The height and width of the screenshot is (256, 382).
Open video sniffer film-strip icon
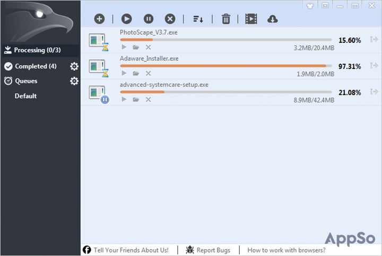click(251, 19)
